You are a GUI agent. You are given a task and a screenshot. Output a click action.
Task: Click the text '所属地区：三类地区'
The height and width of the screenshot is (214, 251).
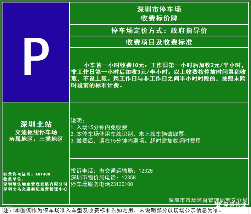click(x=36, y=139)
